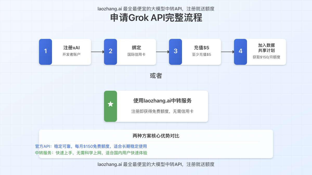
Task: Click the main title '申请Grok API完整流程'
Action: tap(156, 18)
